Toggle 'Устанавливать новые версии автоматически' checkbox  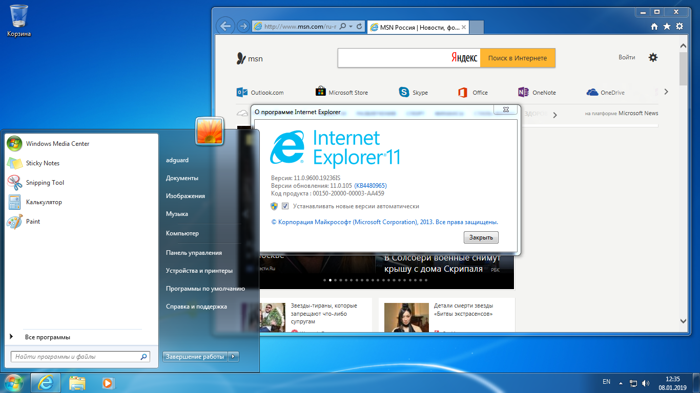(285, 206)
